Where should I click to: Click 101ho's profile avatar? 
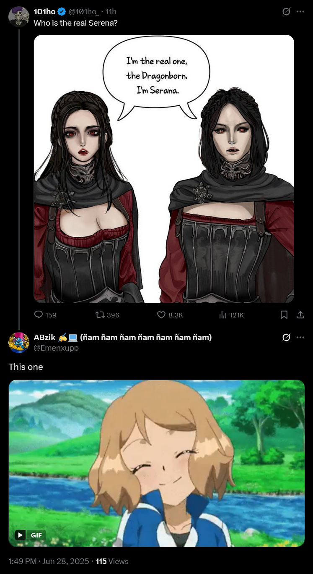point(19,17)
